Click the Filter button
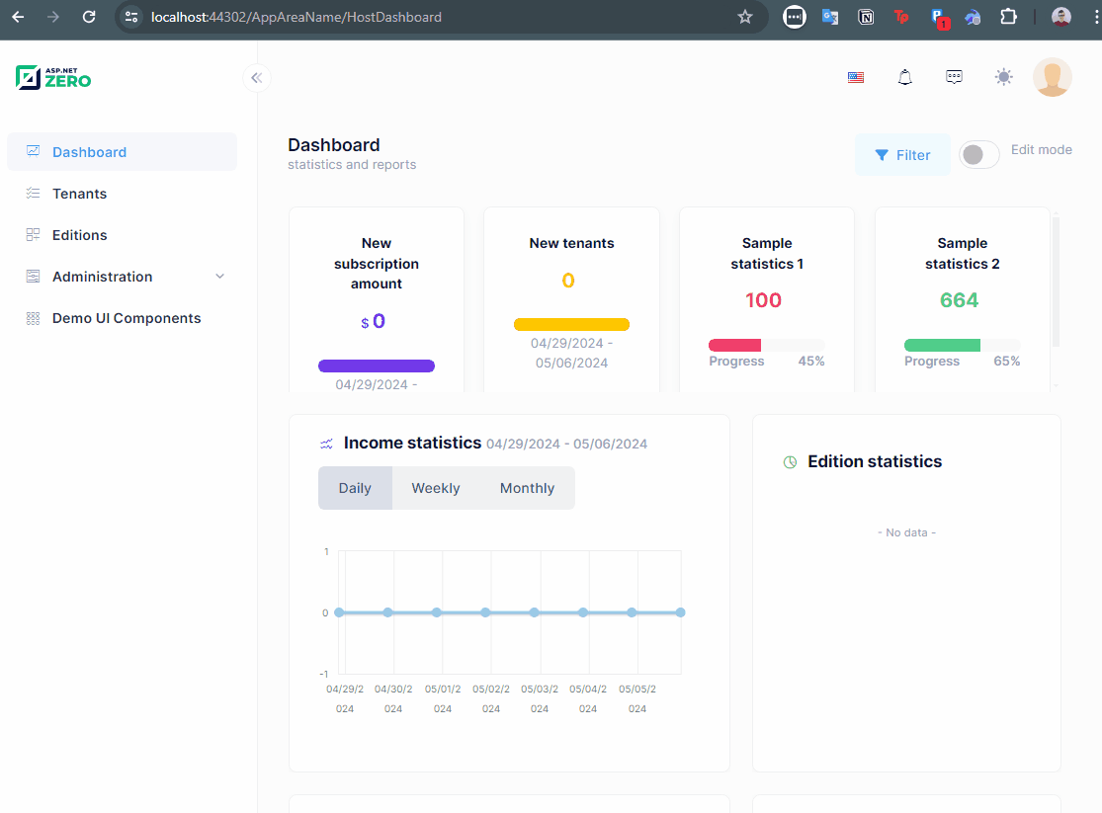This screenshot has height=813, width=1102. [902, 154]
